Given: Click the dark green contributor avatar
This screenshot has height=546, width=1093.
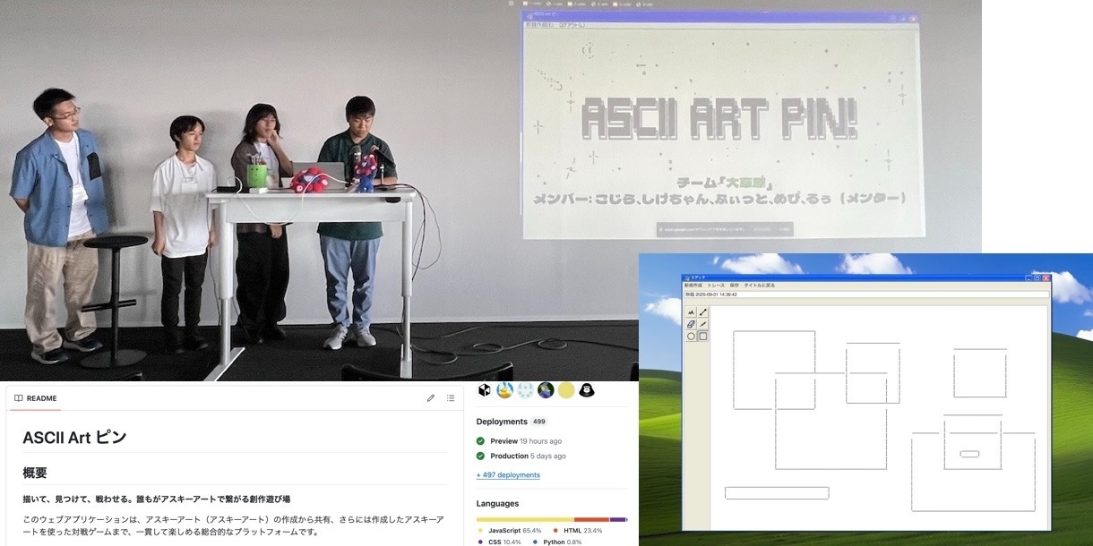Looking at the screenshot, I should coord(546,390).
